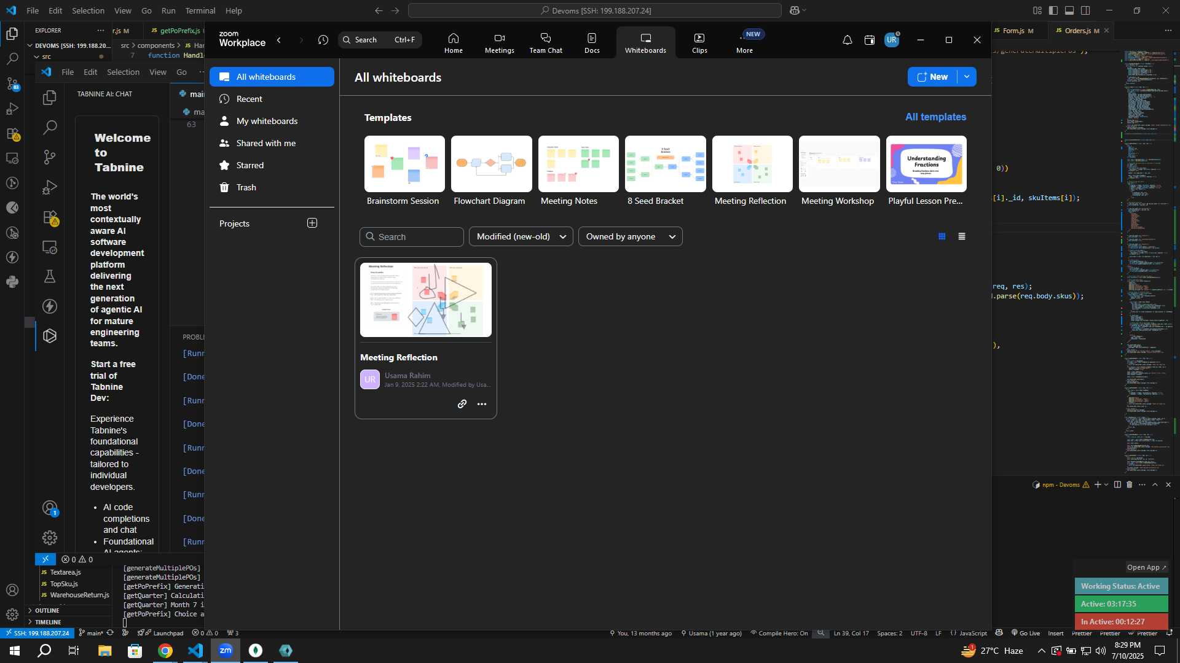
Task: Kill terminal with trash icon
Action: coord(1129,484)
